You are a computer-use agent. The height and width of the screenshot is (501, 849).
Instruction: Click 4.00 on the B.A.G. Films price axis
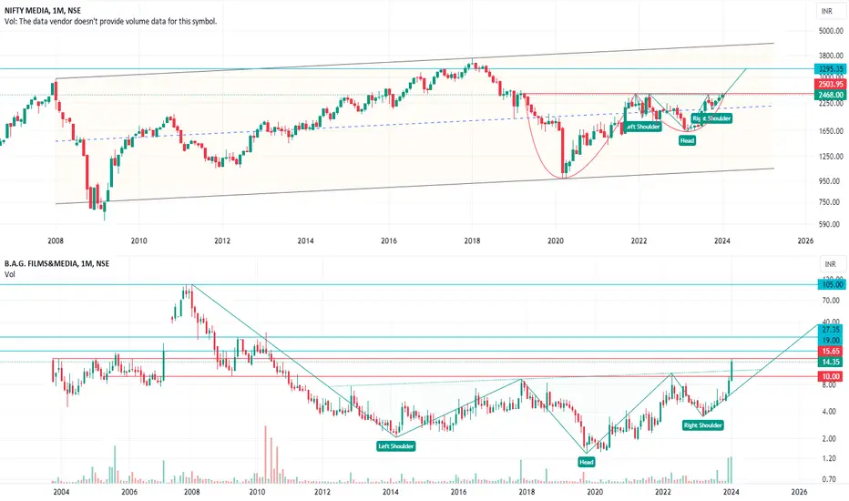click(x=829, y=412)
